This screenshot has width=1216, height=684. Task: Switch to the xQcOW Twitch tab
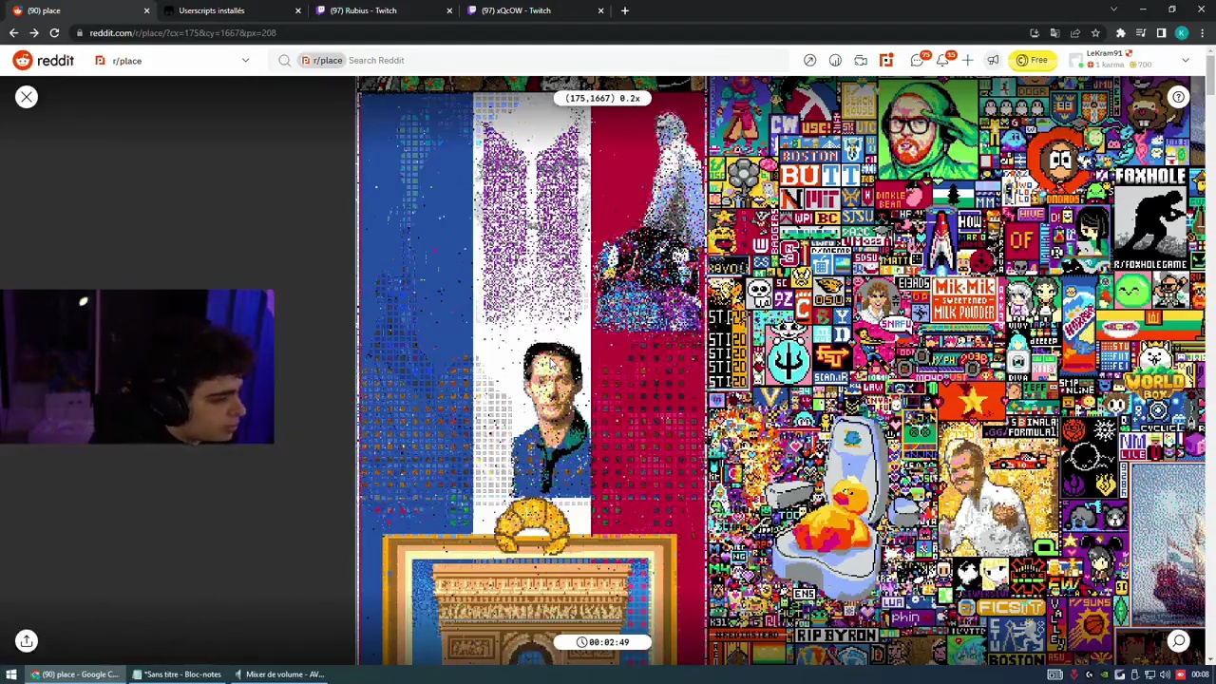tap(535, 10)
